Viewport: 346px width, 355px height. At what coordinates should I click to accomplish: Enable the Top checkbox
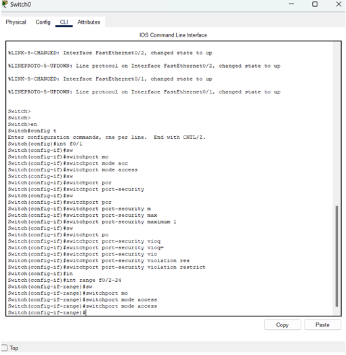[x=4, y=348]
